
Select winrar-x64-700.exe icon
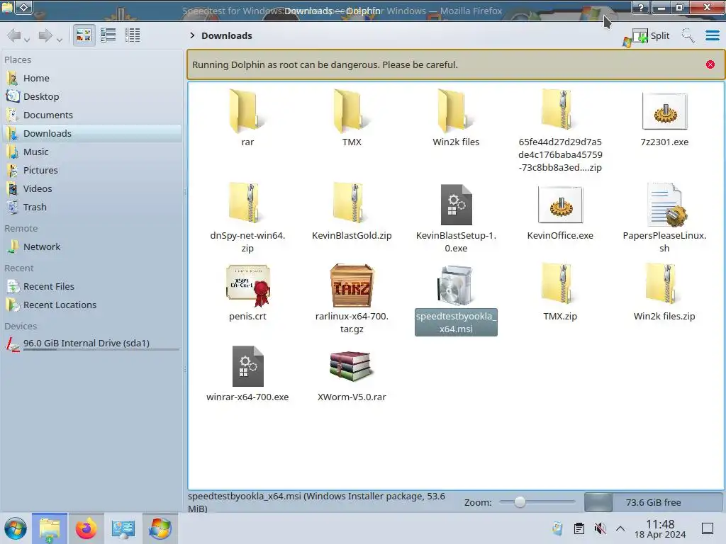pos(247,366)
